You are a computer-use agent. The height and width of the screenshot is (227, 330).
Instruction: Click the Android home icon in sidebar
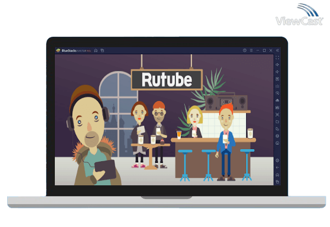(x=277, y=175)
